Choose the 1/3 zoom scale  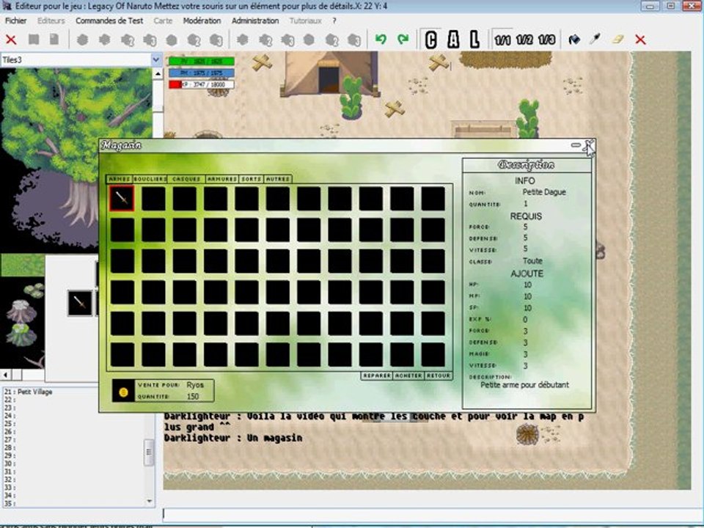tap(546, 40)
